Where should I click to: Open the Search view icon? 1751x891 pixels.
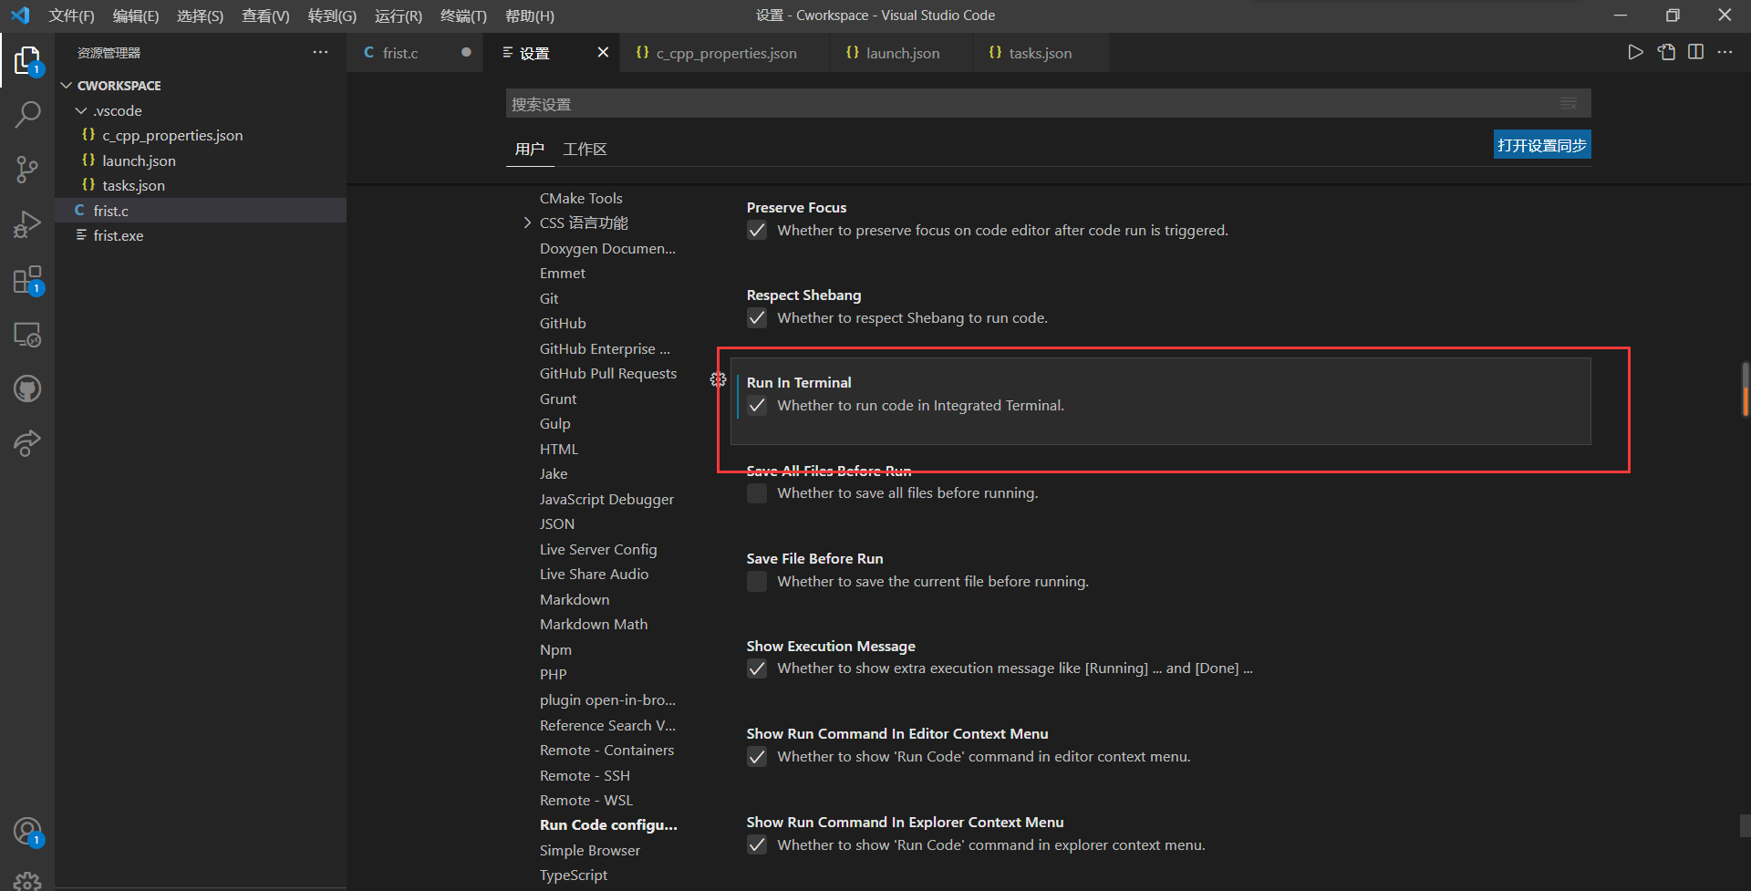(27, 115)
